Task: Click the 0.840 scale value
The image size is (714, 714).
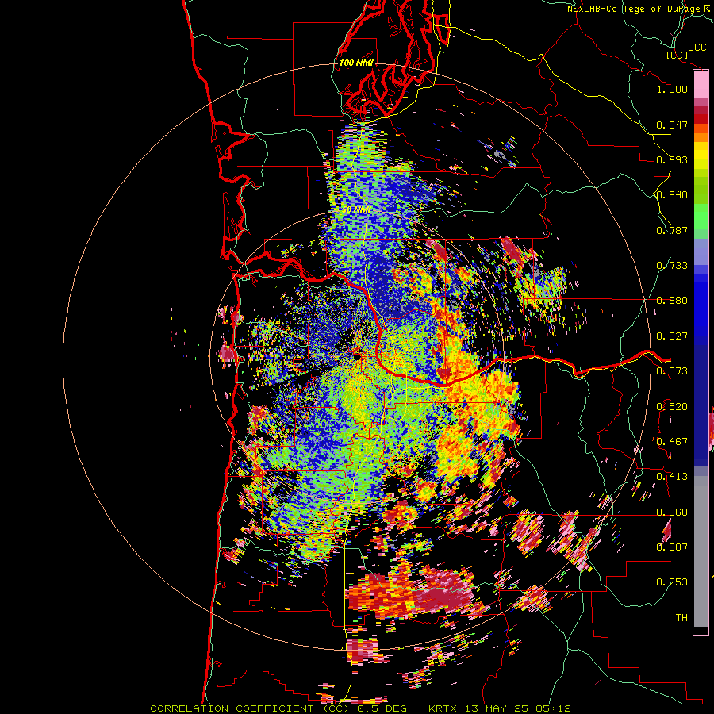Action: (x=672, y=195)
